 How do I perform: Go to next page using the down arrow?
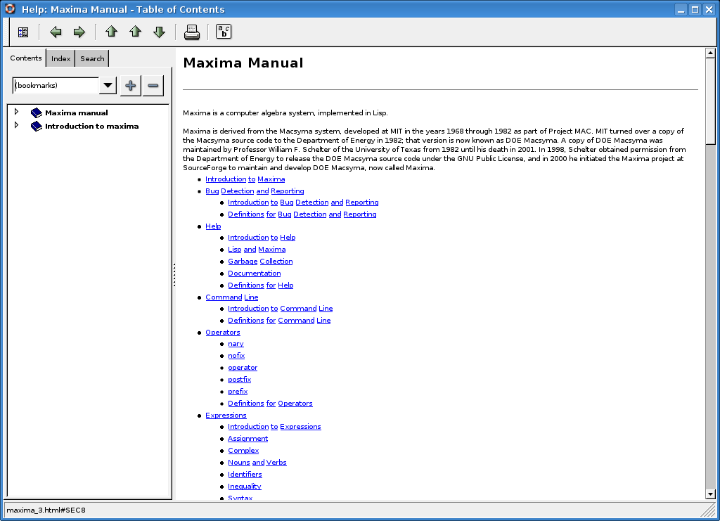coord(159,32)
